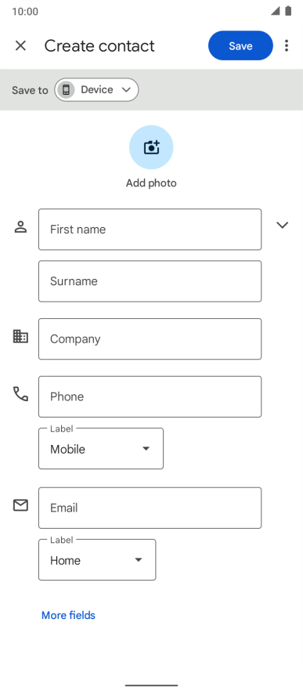303x691 pixels.
Task: Focus the Surname field
Action: click(x=150, y=281)
